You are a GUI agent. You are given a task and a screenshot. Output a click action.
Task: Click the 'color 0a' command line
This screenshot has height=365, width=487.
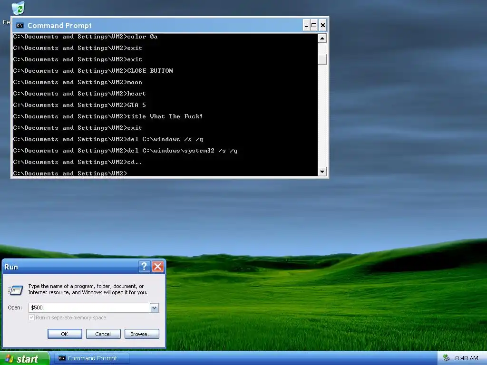click(86, 37)
